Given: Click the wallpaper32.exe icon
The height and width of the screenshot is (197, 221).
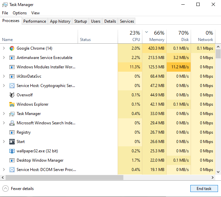Looking at the screenshot, I should coord(12,151).
